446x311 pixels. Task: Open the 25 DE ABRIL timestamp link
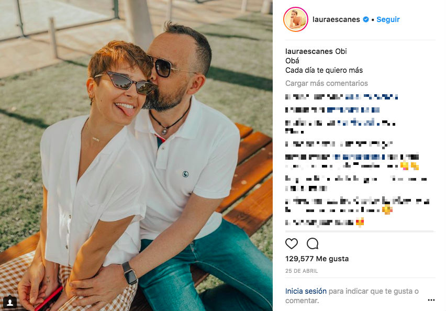tap(302, 271)
